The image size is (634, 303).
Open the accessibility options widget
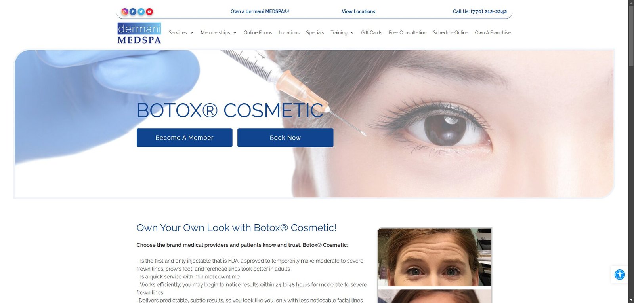[x=620, y=275]
